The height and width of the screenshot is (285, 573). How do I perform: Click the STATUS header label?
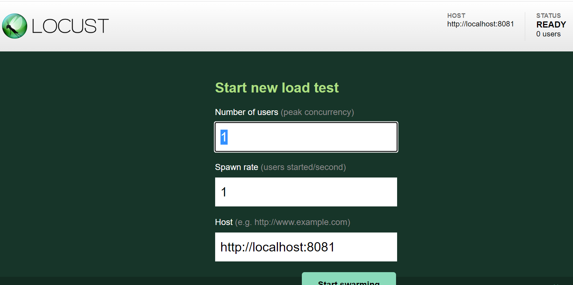click(x=548, y=16)
